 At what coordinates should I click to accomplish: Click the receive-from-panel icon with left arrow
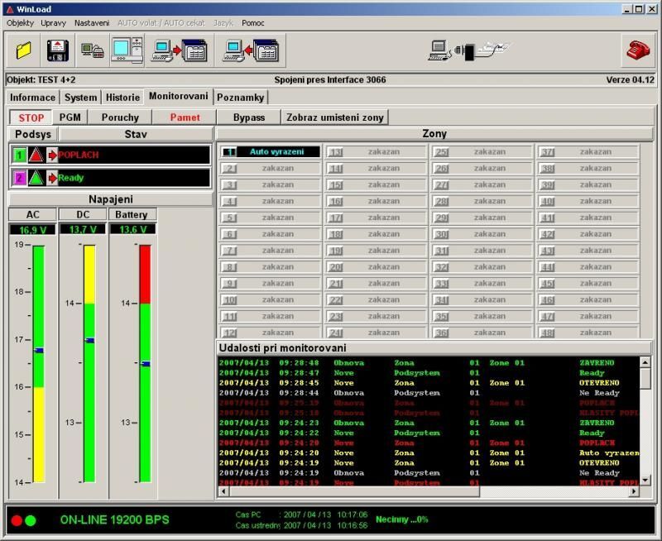251,50
